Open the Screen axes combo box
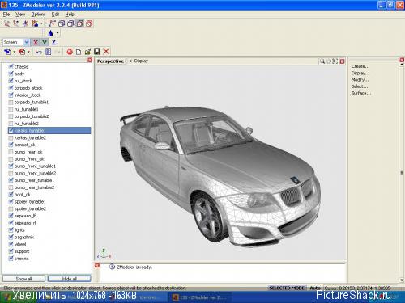405x303 pixels. [x=16, y=42]
